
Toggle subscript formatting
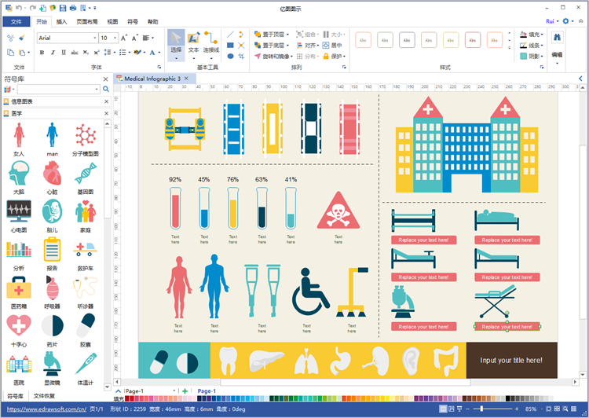[86, 53]
